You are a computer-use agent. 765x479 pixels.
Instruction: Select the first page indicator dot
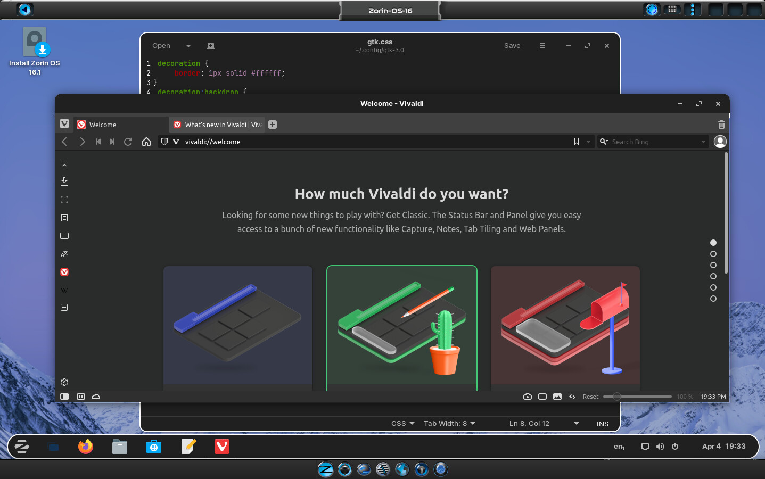coord(713,243)
